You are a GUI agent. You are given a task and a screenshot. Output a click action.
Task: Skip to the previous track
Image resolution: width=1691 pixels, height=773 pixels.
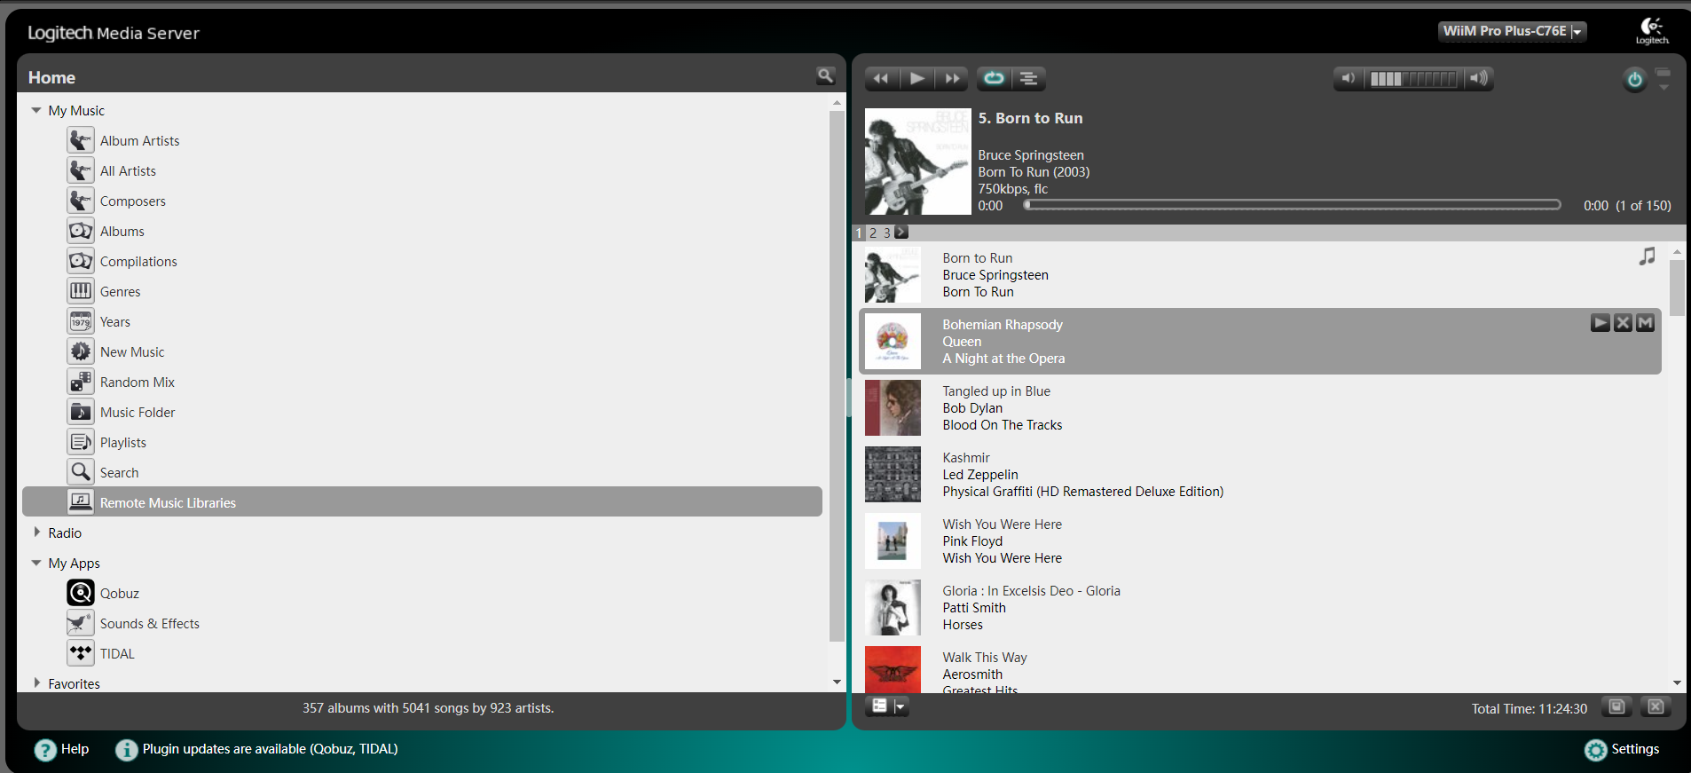[x=881, y=78]
